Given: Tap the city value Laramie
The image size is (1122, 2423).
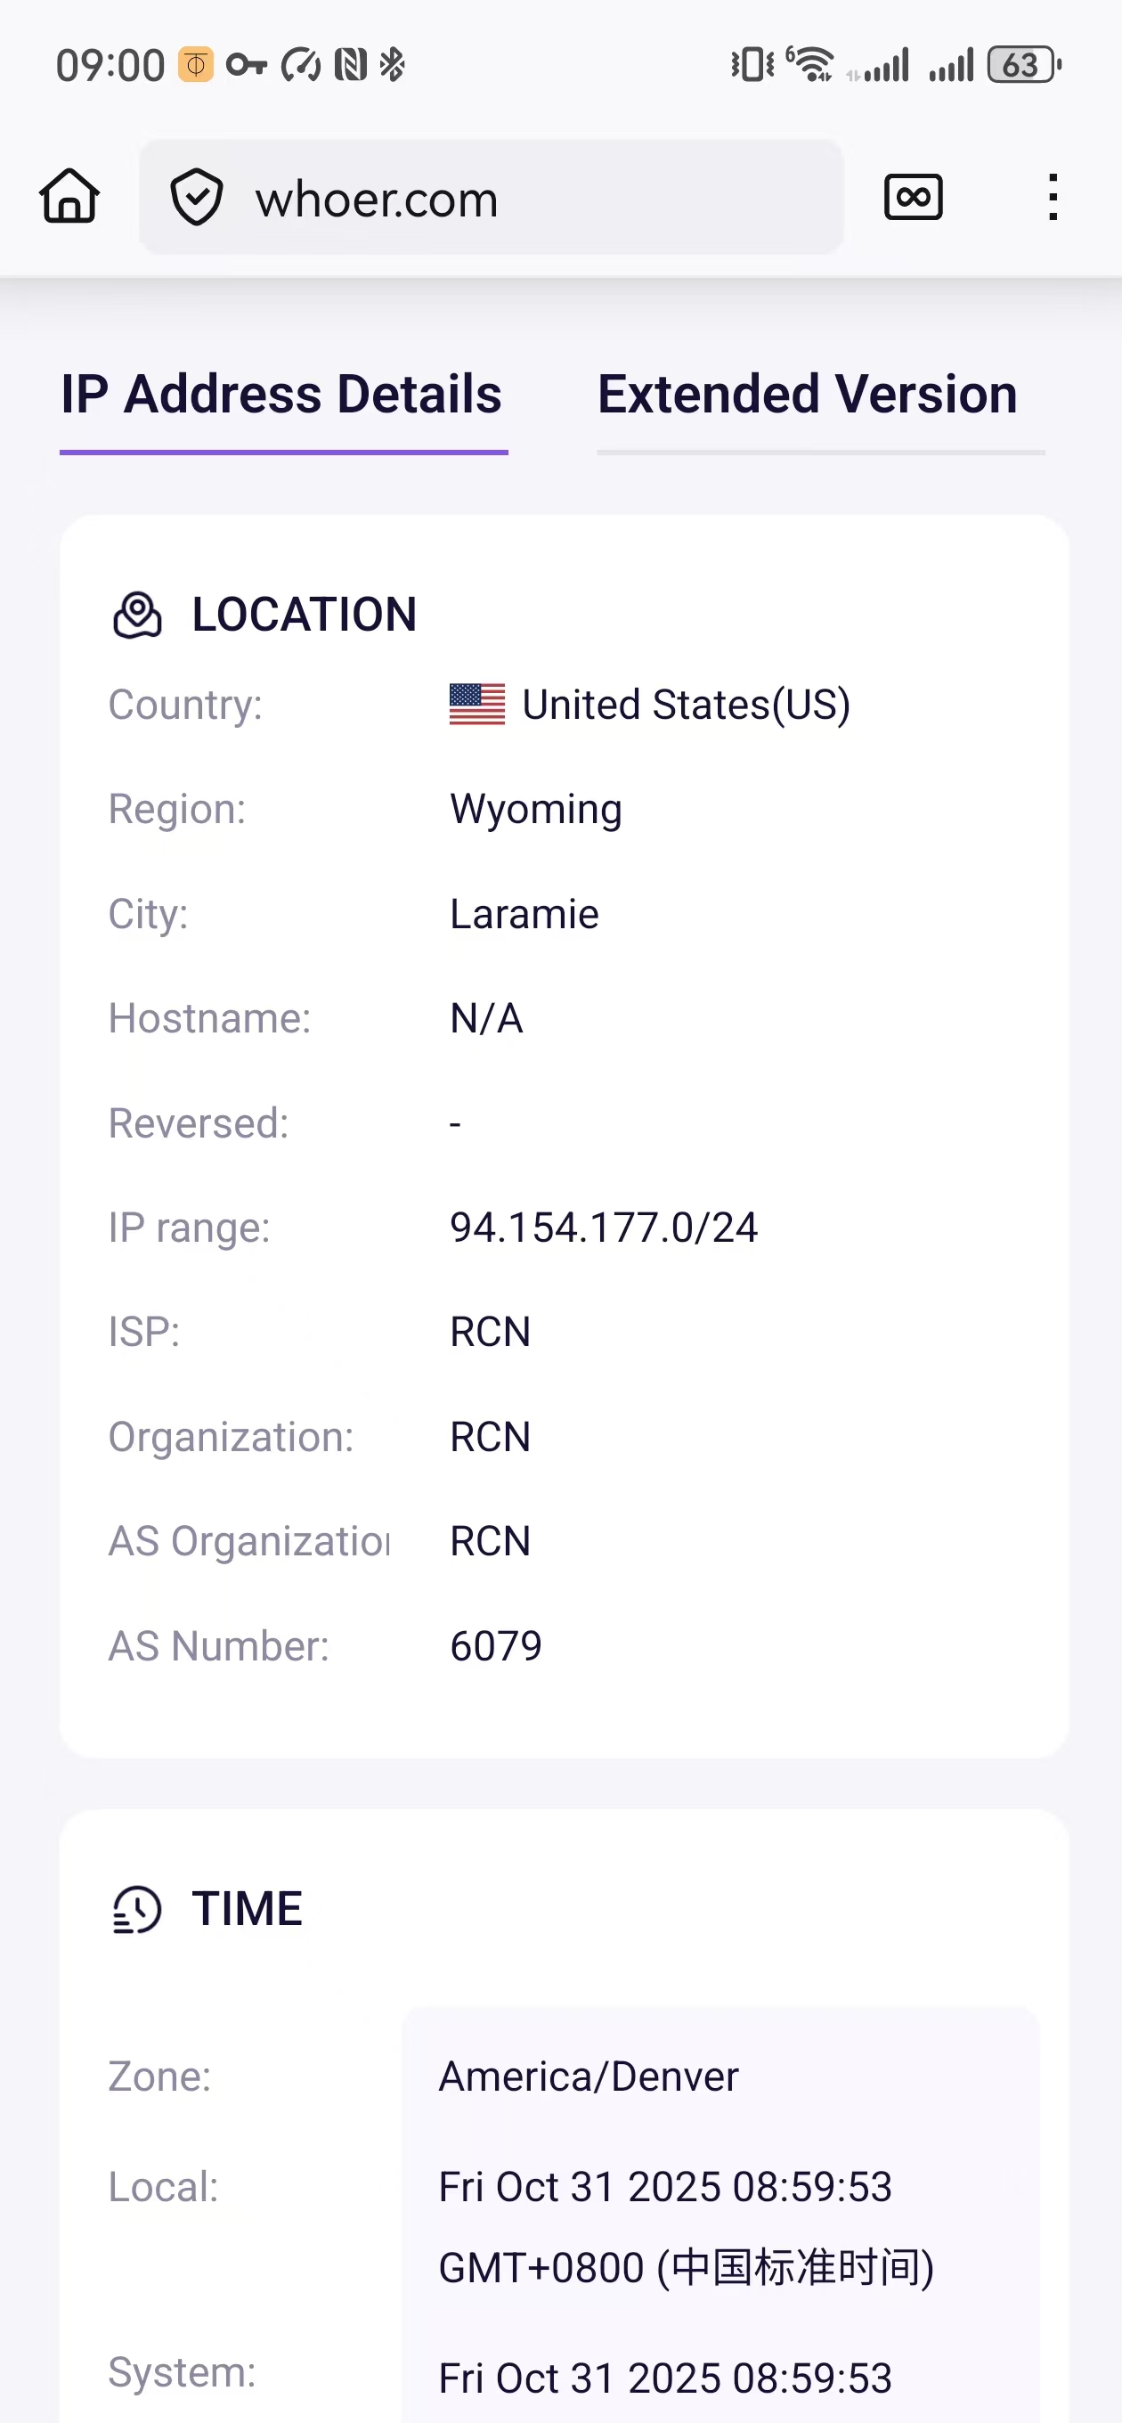Looking at the screenshot, I should [x=524, y=914].
